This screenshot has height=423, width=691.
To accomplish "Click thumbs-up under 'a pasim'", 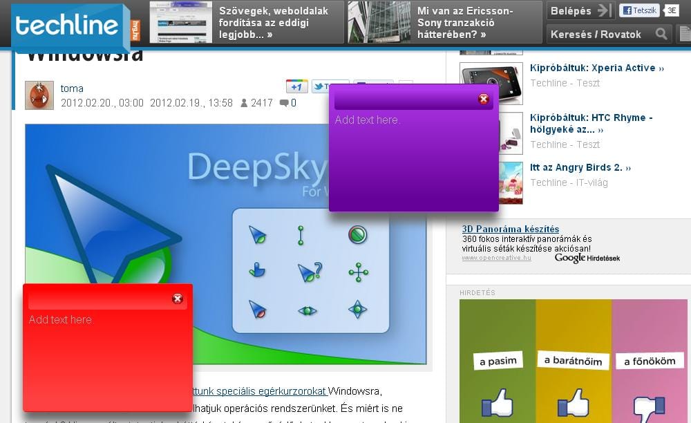I will click(497, 403).
